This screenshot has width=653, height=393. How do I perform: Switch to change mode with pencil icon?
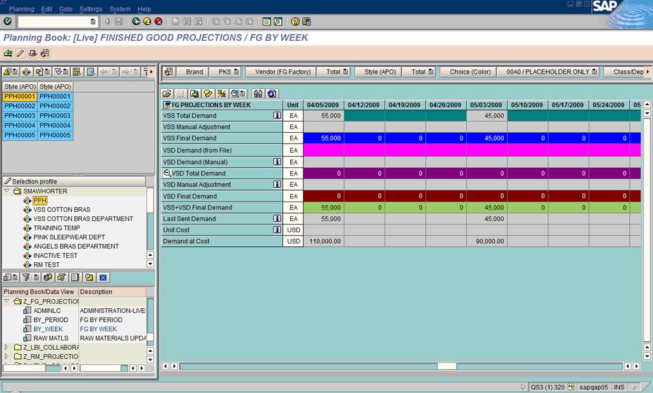point(20,53)
